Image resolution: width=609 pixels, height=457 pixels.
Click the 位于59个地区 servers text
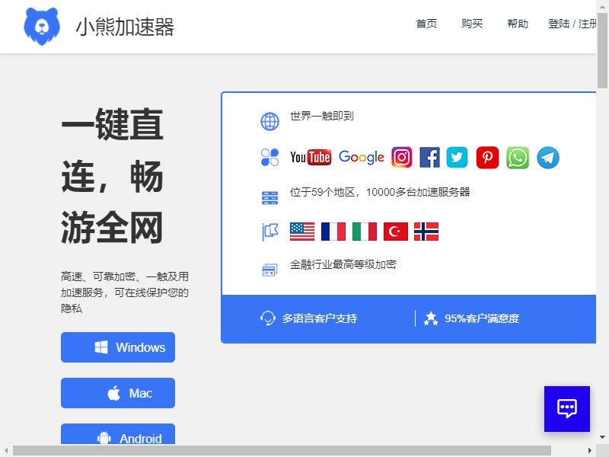pos(379,192)
